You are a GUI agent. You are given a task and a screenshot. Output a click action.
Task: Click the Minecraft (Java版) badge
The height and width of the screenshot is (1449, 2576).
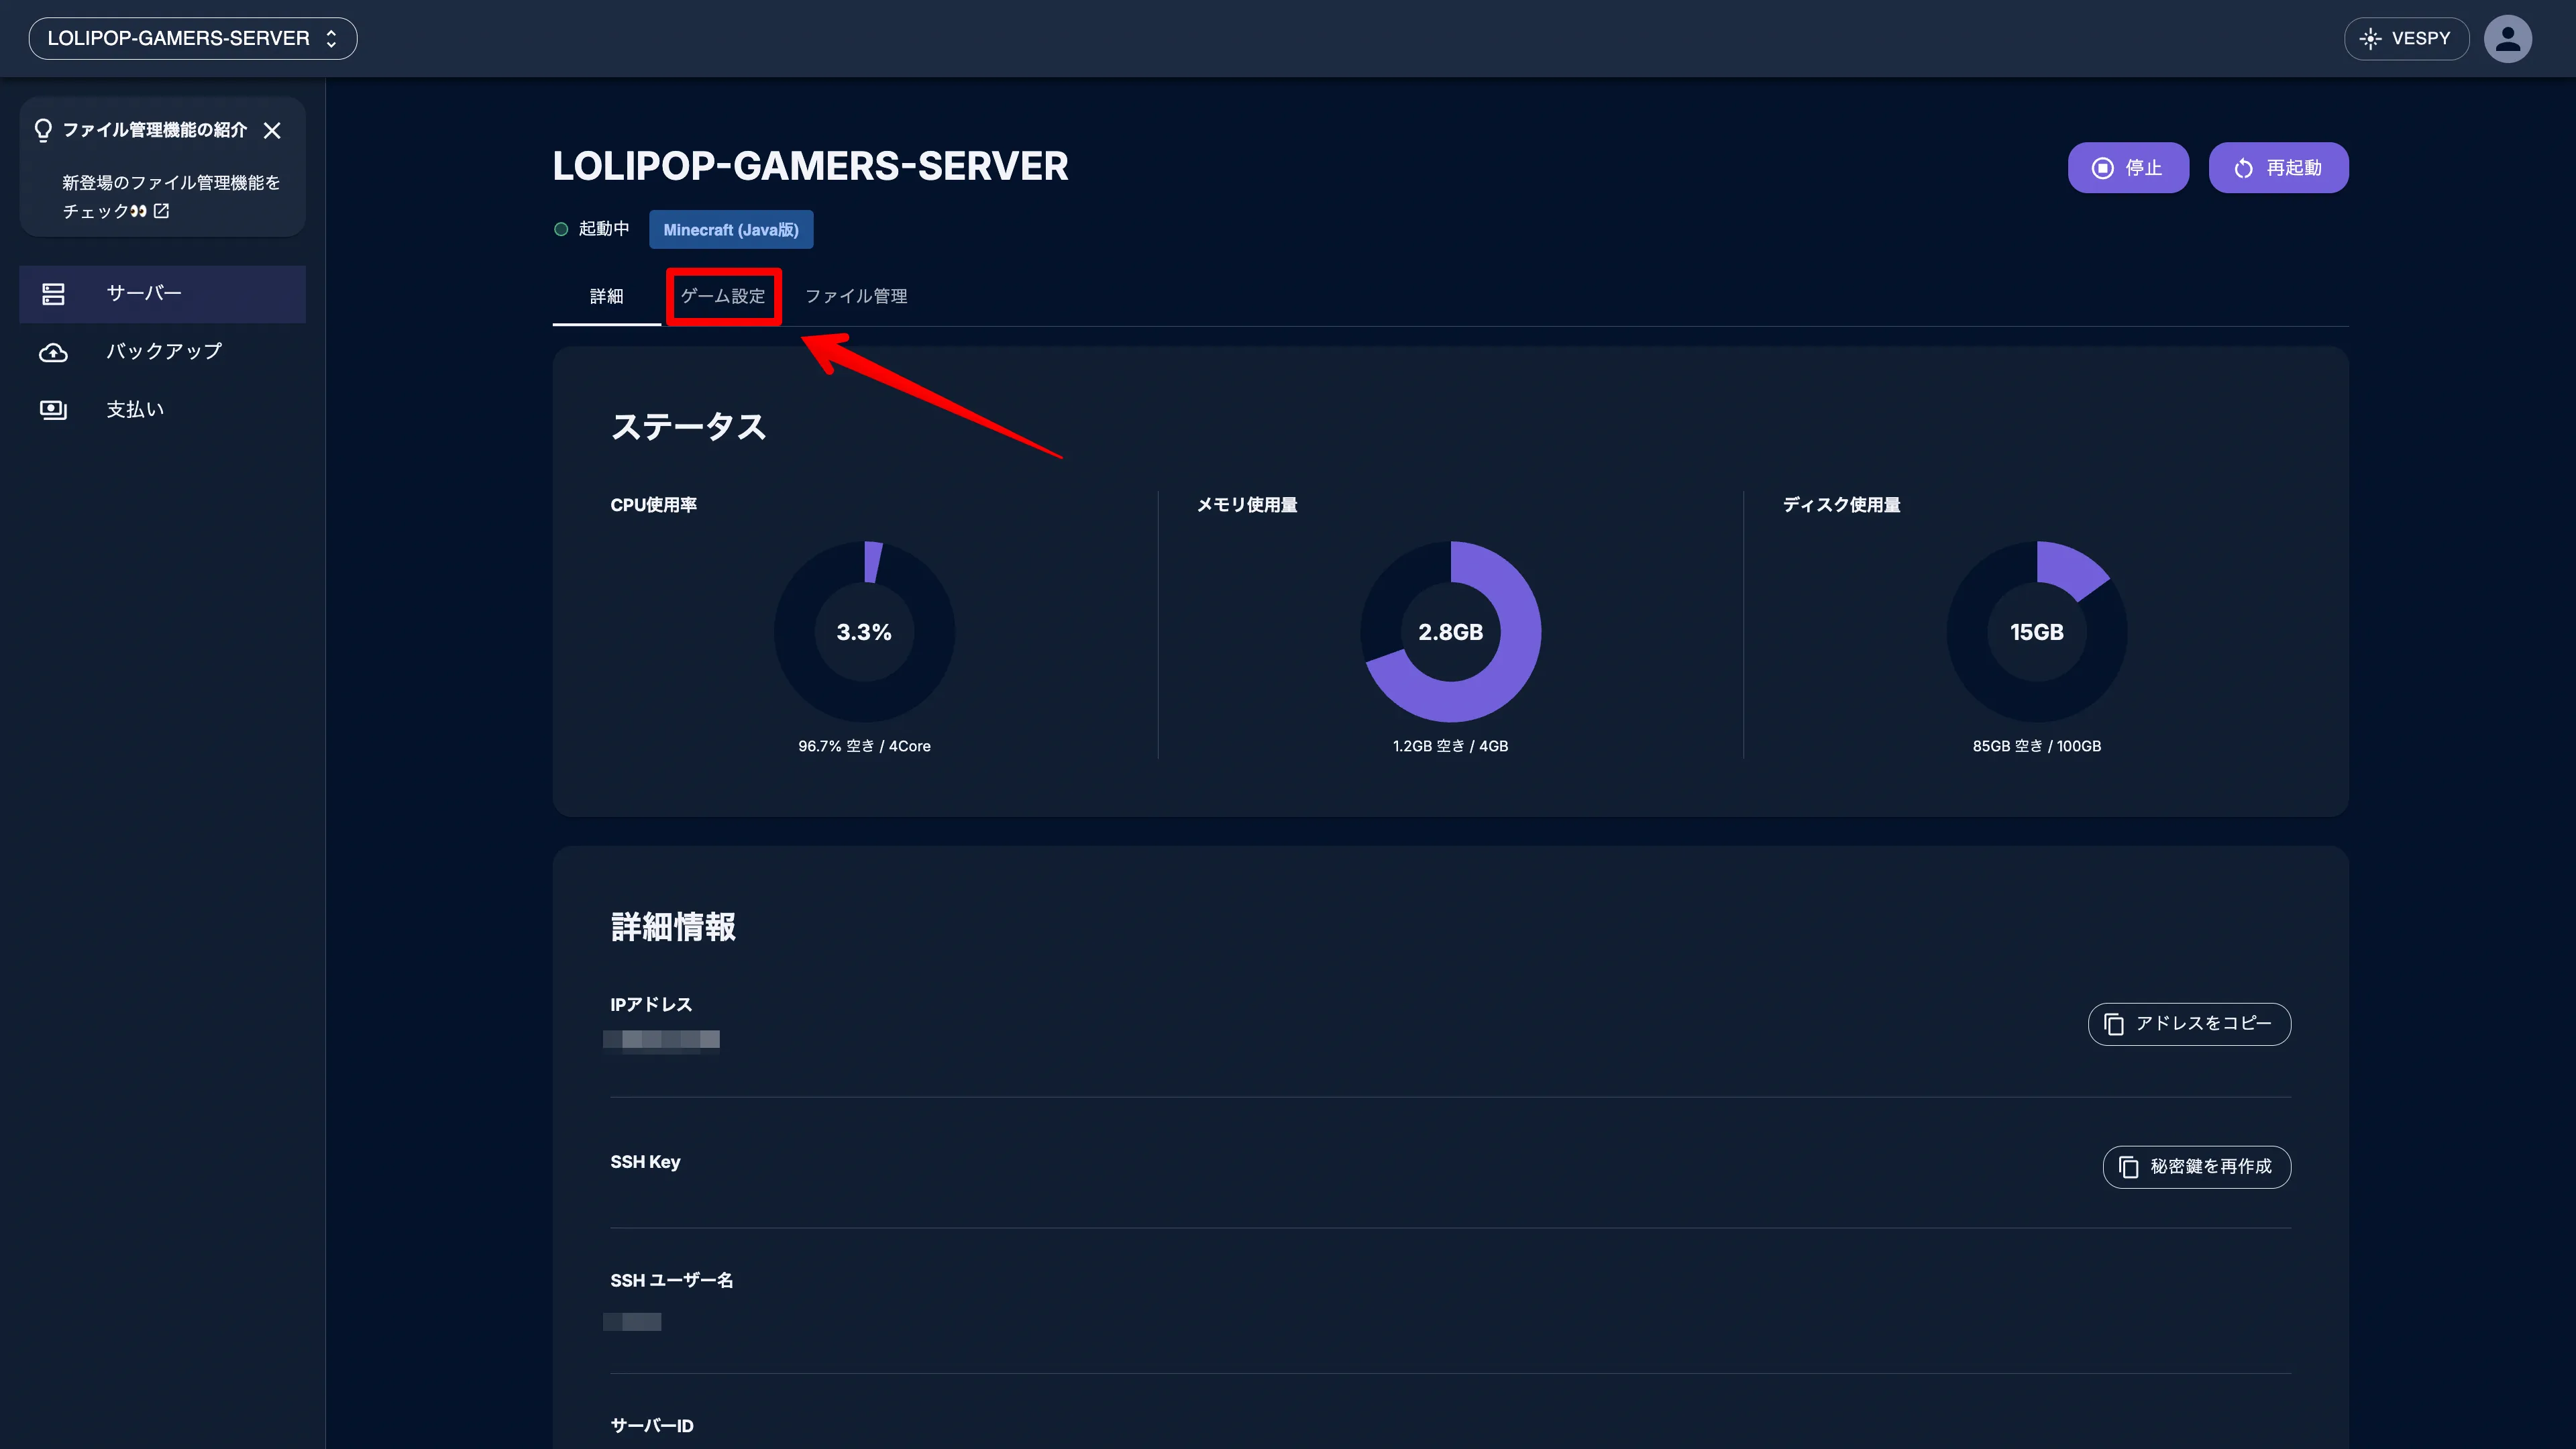(x=731, y=229)
